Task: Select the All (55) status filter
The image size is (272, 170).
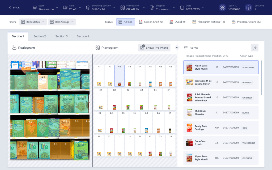Action: pyautogui.click(x=125, y=22)
